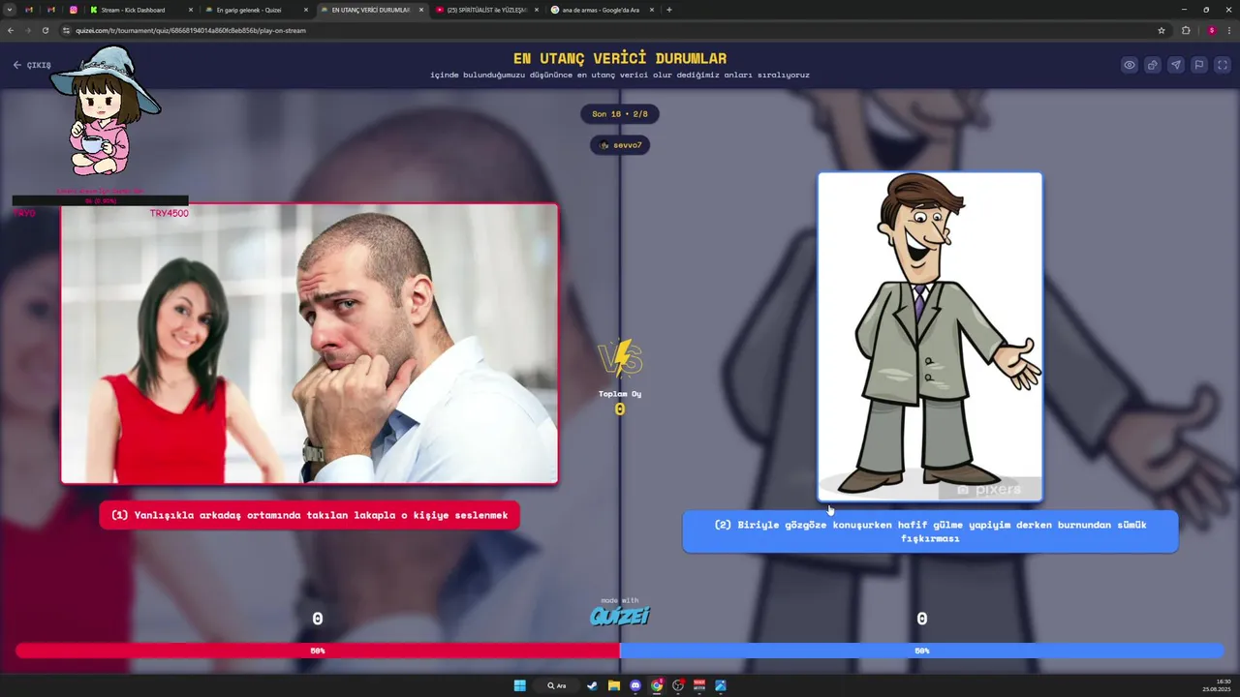1240x697 pixels.
Task: Switch to the second Gmail pinned tab
Action: [x=51, y=10]
